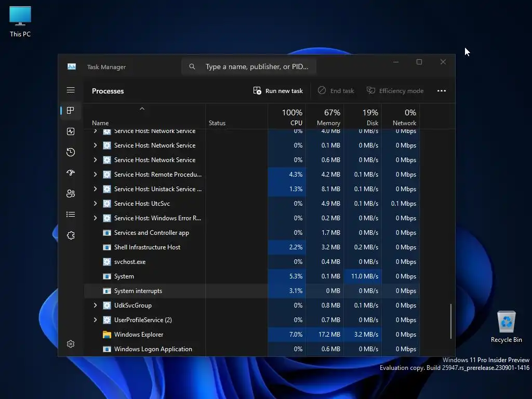
Task: Click the search magnifier icon
Action: [x=192, y=66]
